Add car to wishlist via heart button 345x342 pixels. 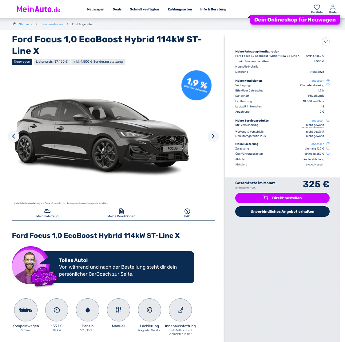326,41
